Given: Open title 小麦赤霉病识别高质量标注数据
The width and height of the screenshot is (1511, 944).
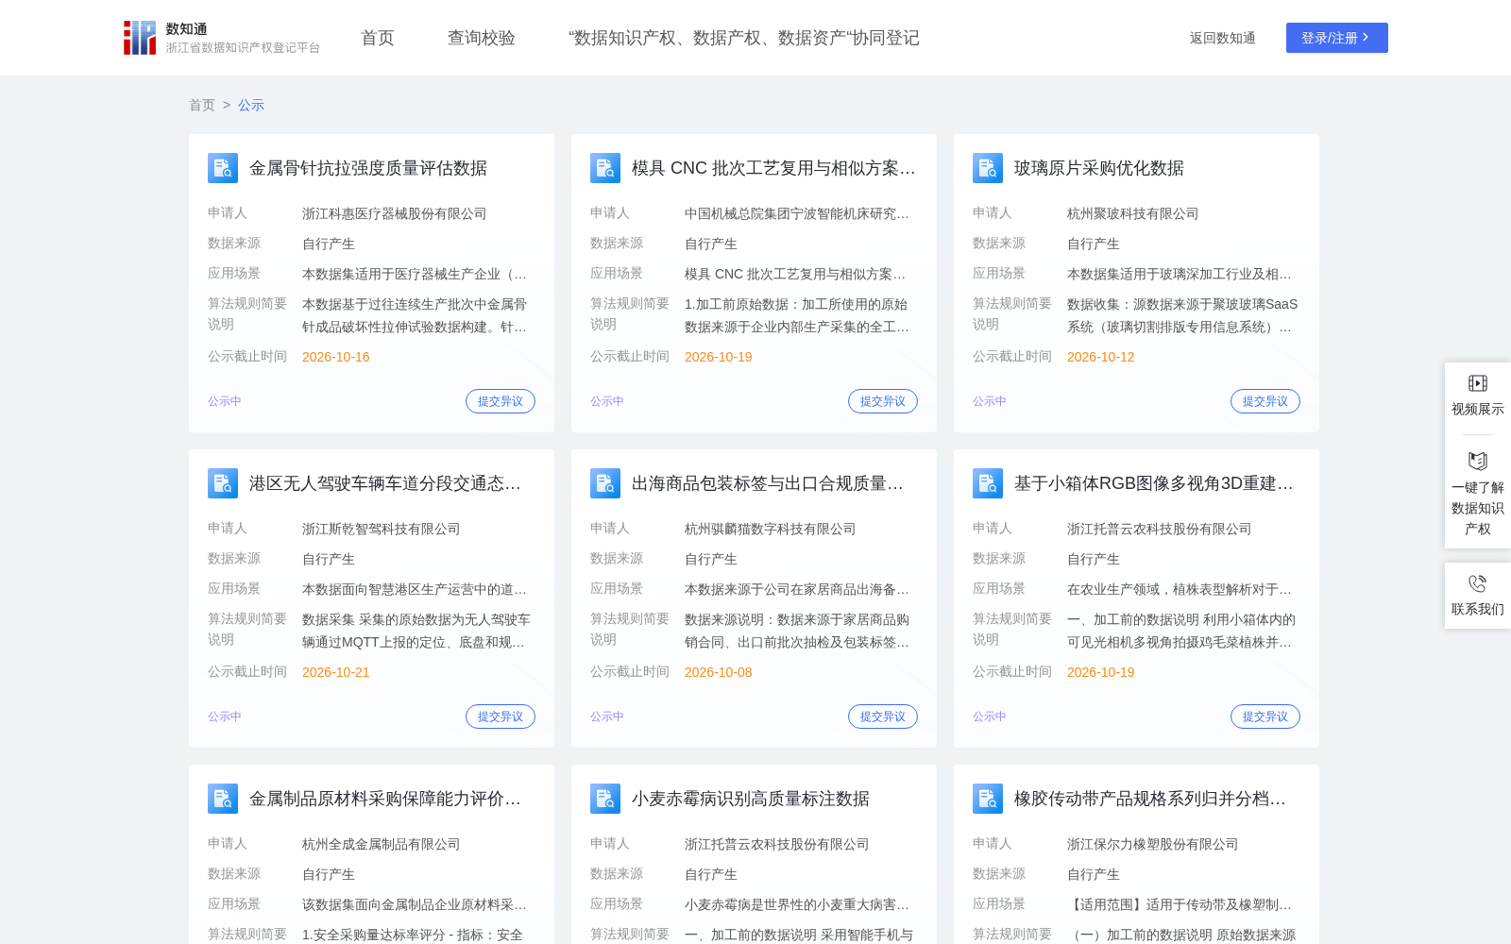Looking at the screenshot, I should [x=751, y=799].
